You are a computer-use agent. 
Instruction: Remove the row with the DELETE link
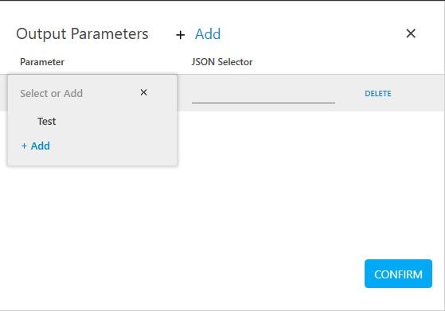(378, 93)
